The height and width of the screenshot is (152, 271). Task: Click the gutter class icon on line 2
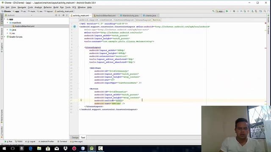[x=75, y=27]
